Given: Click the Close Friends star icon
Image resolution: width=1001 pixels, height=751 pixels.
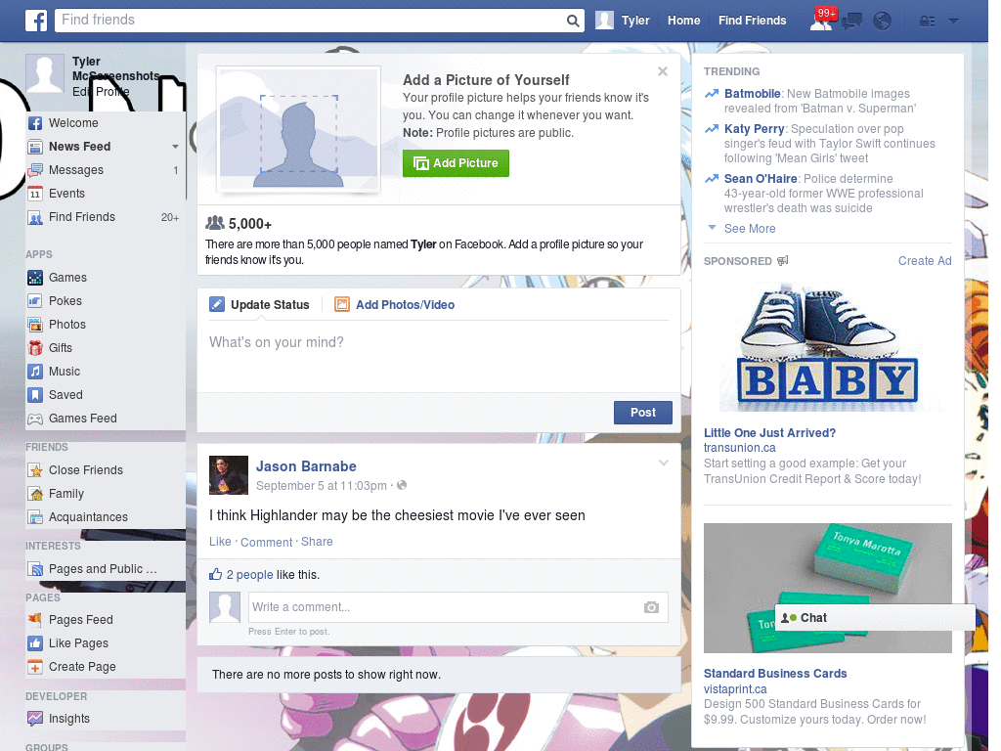Looking at the screenshot, I should click(x=35, y=470).
